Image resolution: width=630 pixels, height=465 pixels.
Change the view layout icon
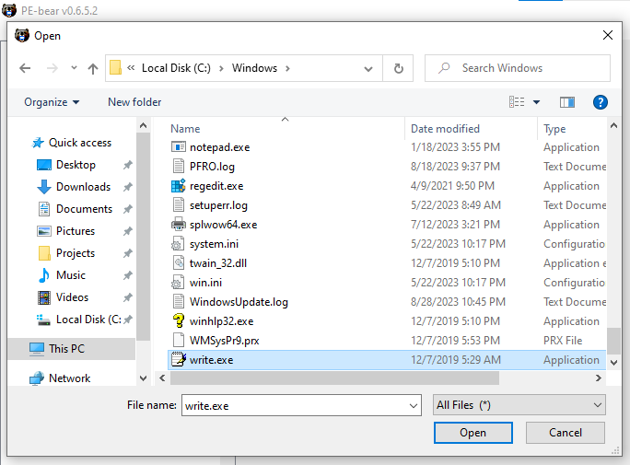(x=517, y=102)
